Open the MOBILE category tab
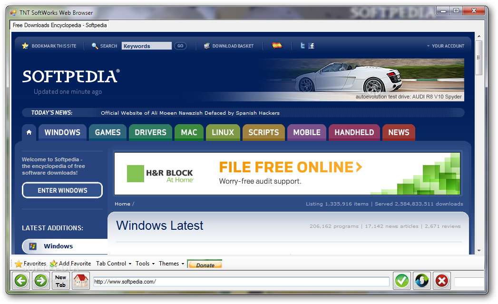 pos(307,132)
